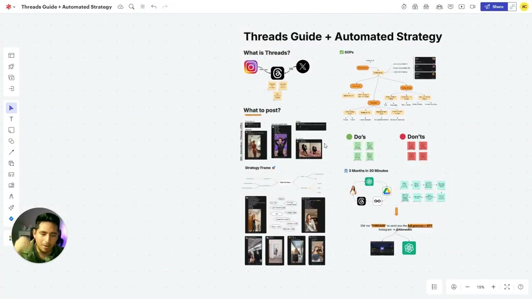The image size is (532, 299).
Task: Click the Share button
Action: coord(494,7)
